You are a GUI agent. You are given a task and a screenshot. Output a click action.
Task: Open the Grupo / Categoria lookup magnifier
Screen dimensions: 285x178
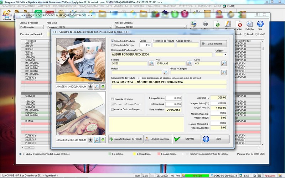[x=224, y=73]
